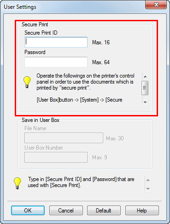Open the Help button
Image resolution: width=170 pixels, height=224 pixels.
point(142,211)
